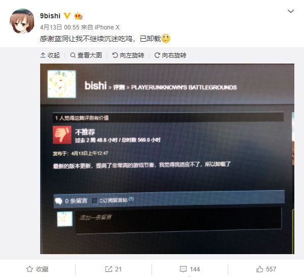The image size is (304, 277).
Task: Rotate the image left with 向左旋转
Action: coord(128,55)
